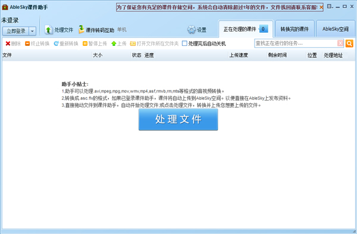The width and height of the screenshot is (357, 234).
Task: Click the AbleSky briefcase logo icon
Action: point(5,7)
